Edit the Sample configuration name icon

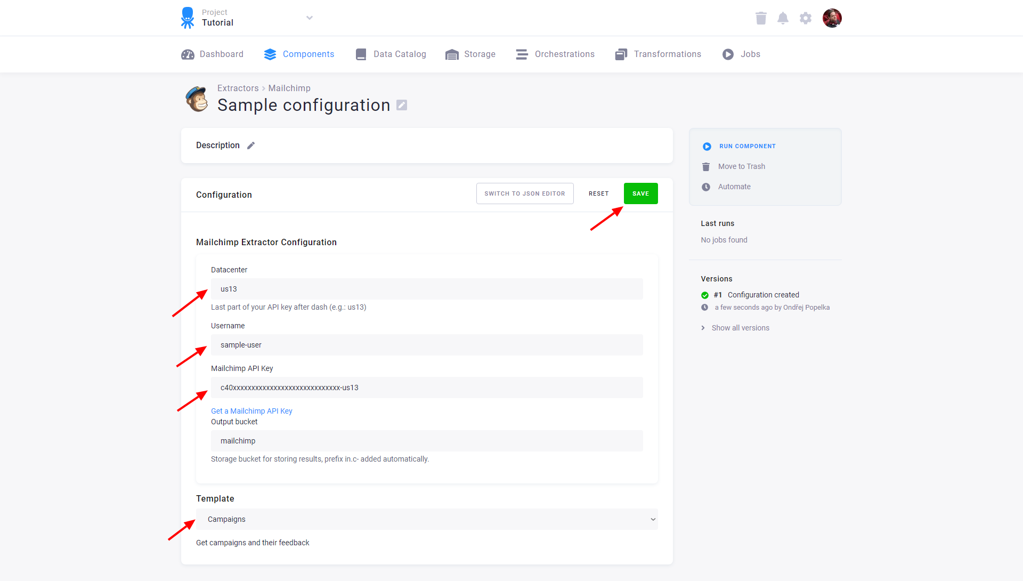[402, 106]
